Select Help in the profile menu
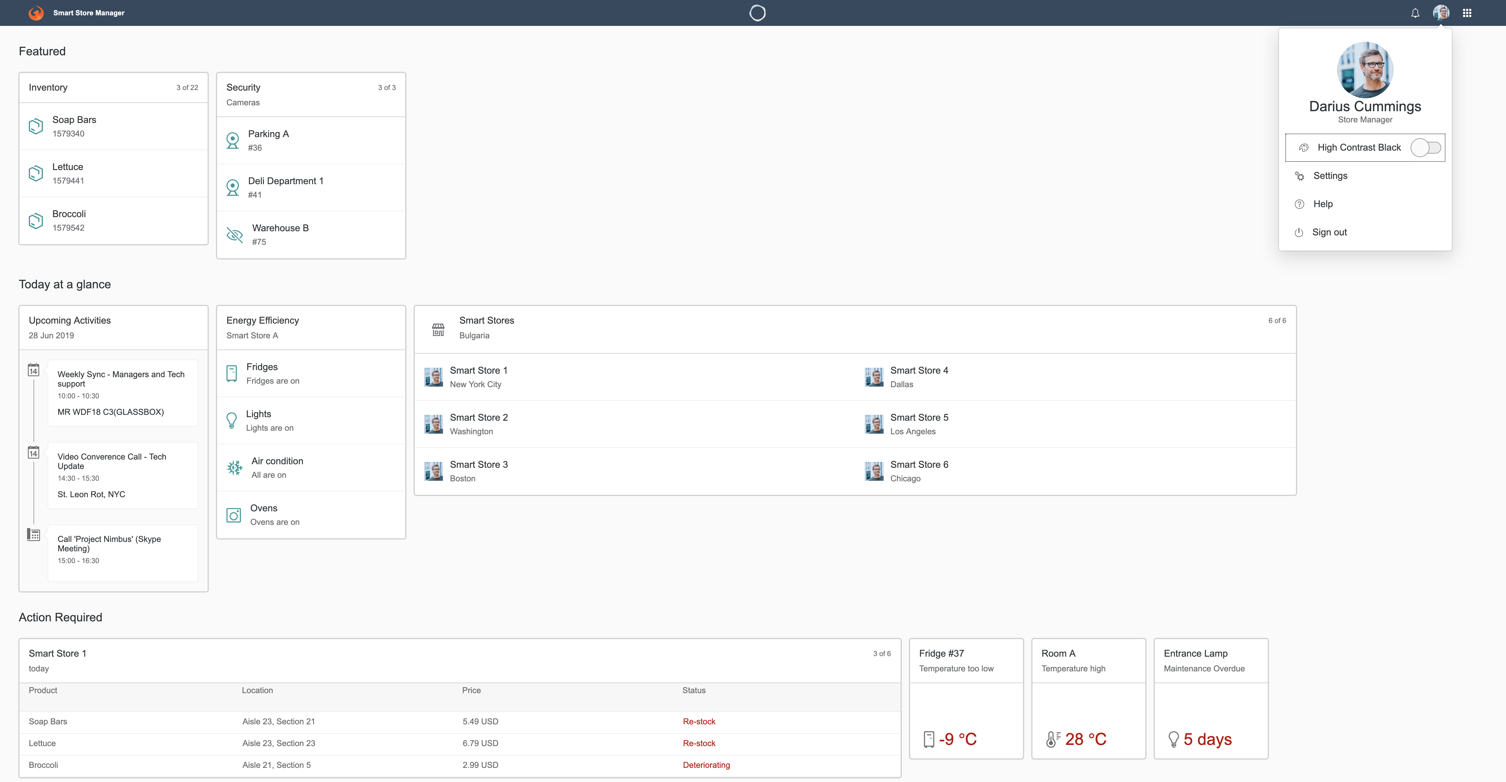The image size is (1506, 782). pyautogui.click(x=1322, y=204)
